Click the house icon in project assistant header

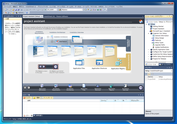point(141,21)
